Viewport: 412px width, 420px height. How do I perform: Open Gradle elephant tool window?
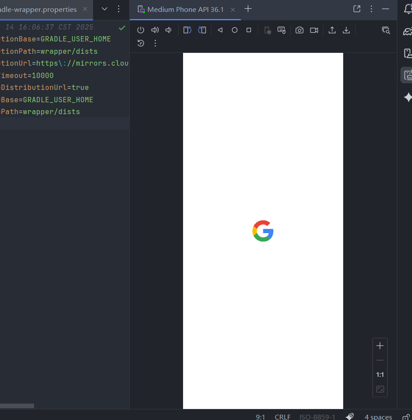[x=408, y=32]
